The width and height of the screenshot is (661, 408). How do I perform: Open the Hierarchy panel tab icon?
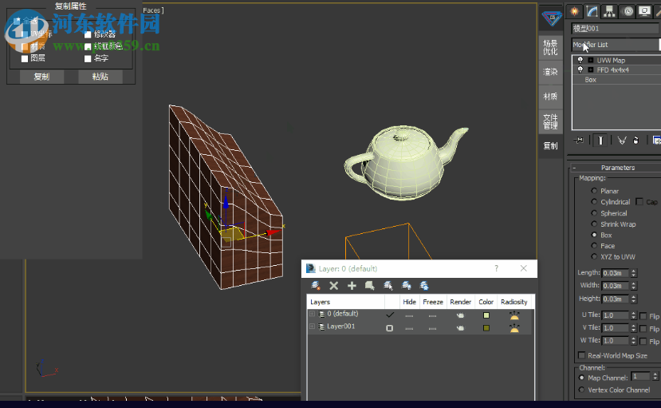point(610,11)
